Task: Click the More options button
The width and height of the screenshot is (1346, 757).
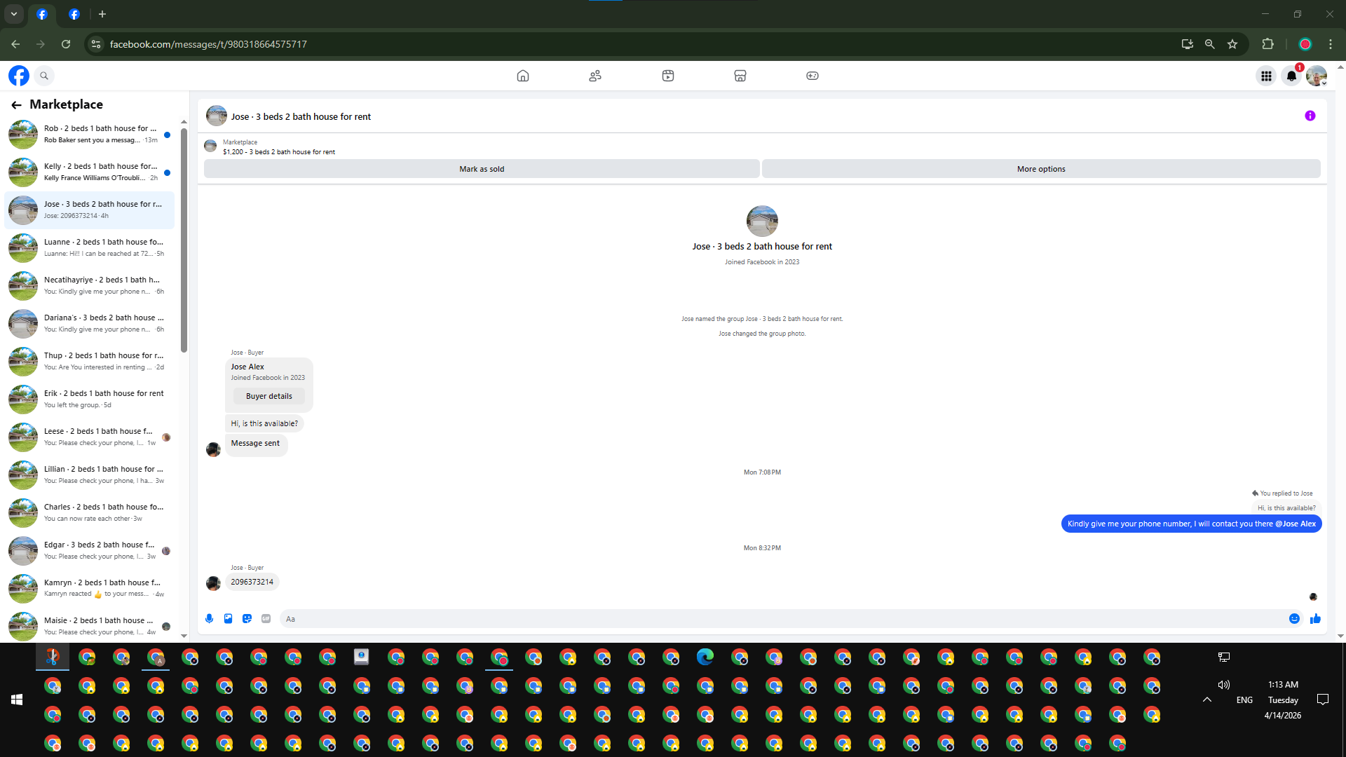Action: point(1040,169)
